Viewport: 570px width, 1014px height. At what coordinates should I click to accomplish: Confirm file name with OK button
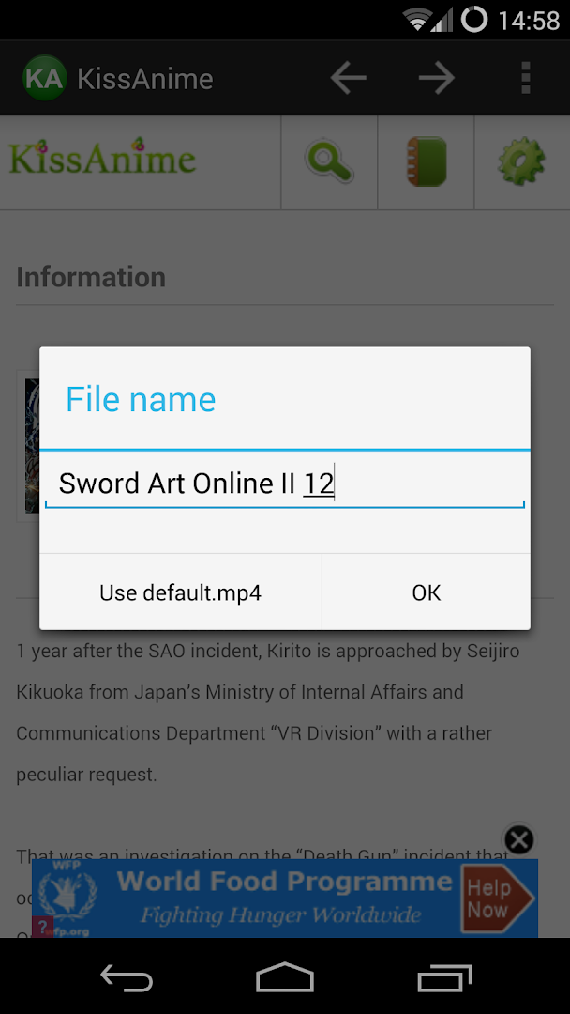click(426, 592)
